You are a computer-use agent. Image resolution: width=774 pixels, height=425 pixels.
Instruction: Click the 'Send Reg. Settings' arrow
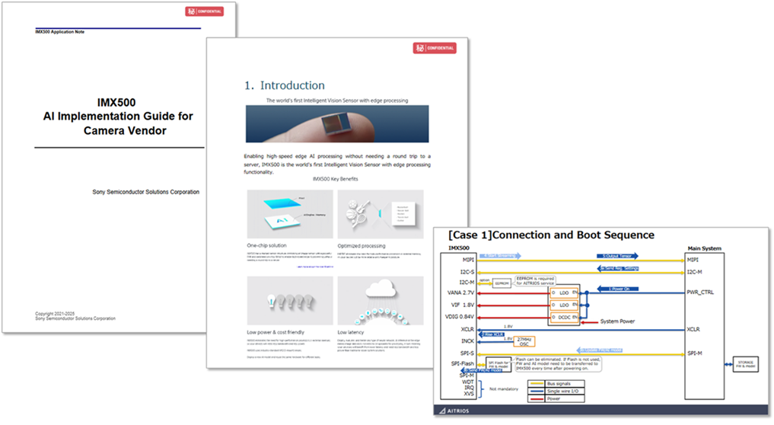618,268
